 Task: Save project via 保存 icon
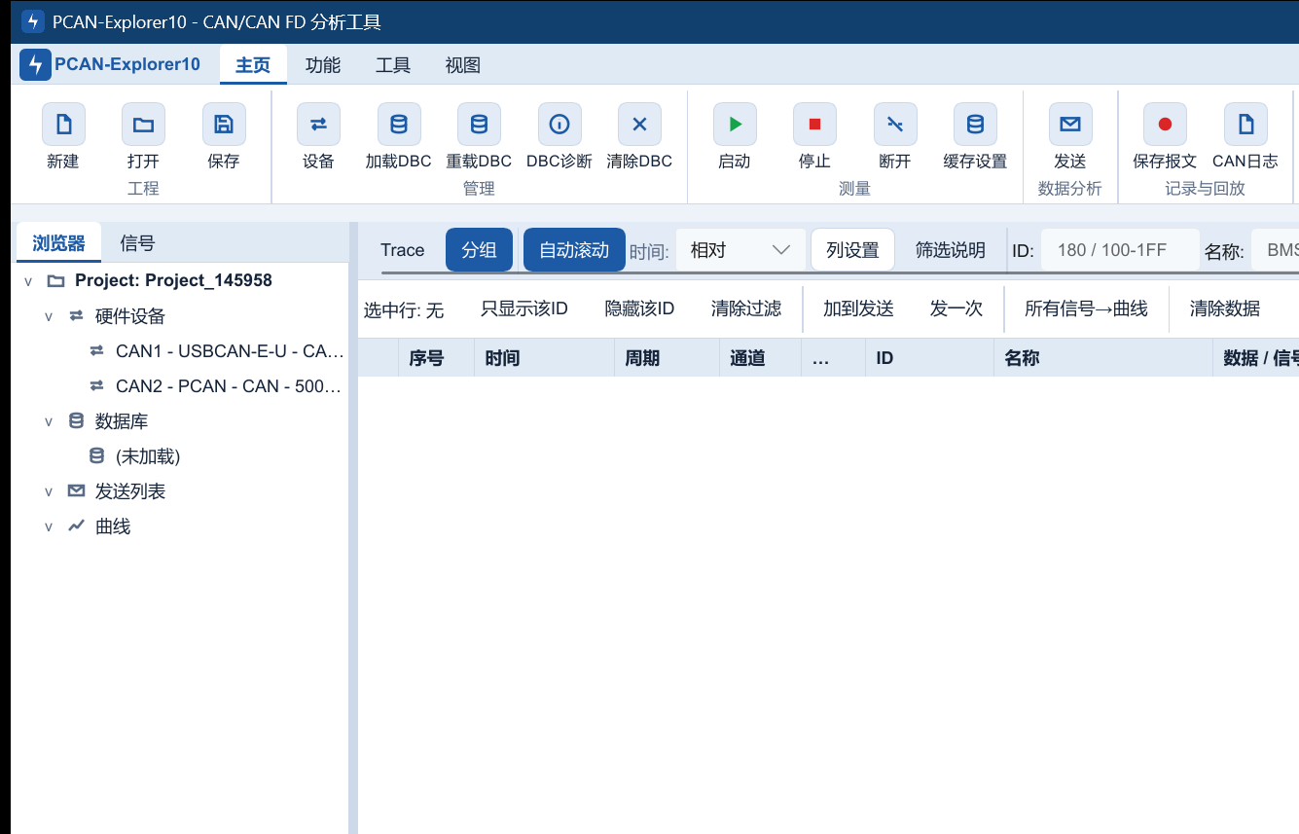pos(224,125)
